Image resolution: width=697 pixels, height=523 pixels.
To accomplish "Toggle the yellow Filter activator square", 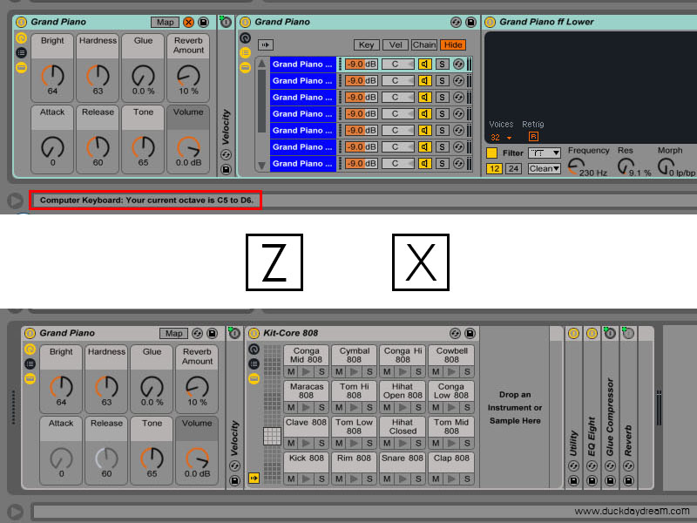I will [x=493, y=152].
